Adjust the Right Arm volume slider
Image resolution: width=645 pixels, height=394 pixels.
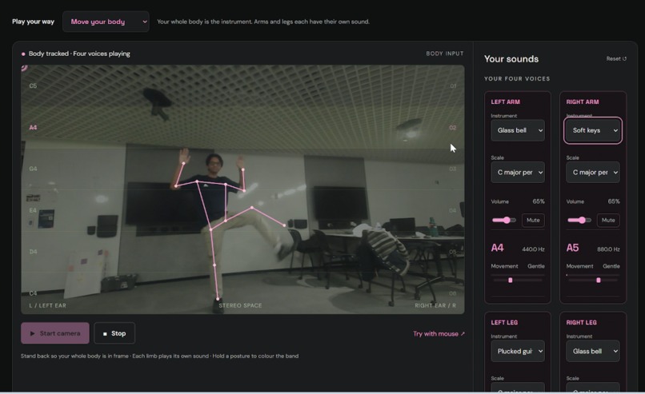tap(579, 221)
